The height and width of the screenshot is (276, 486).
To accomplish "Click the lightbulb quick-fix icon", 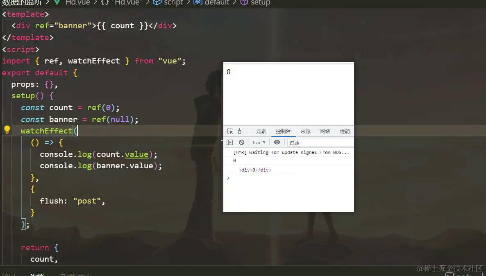I will (x=7, y=130).
